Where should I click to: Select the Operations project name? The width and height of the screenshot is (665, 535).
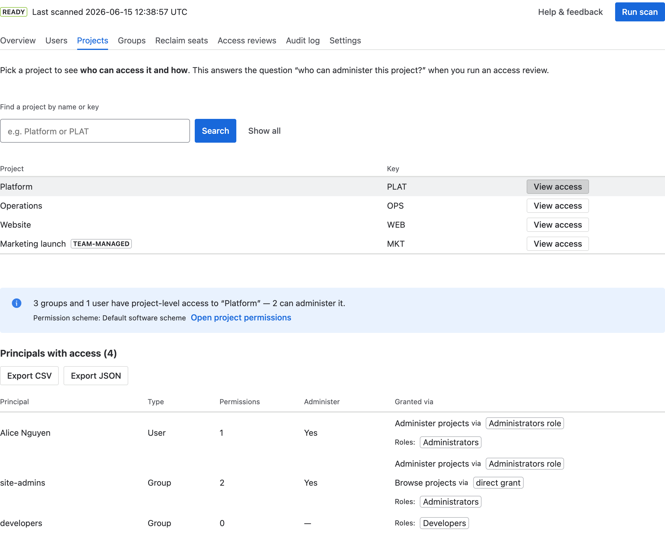point(21,206)
